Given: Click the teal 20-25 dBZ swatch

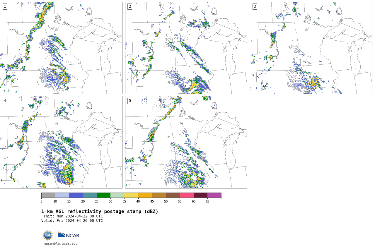Looking at the screenshot, I should (x=90, y=195).
